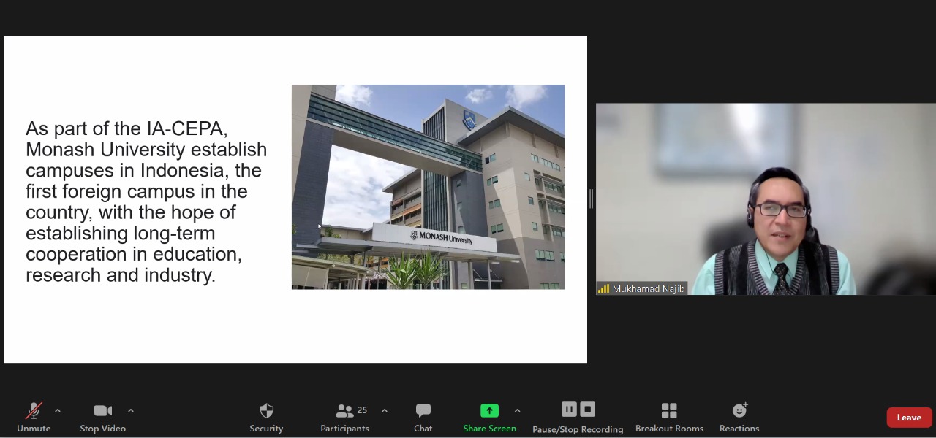Select Mukhamad Najib's video tile

pyautogui.click(x=766, y=199)
